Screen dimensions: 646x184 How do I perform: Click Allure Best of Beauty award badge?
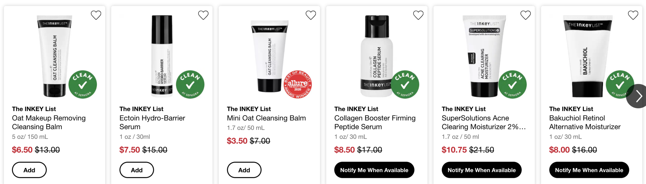pos(298,84)
